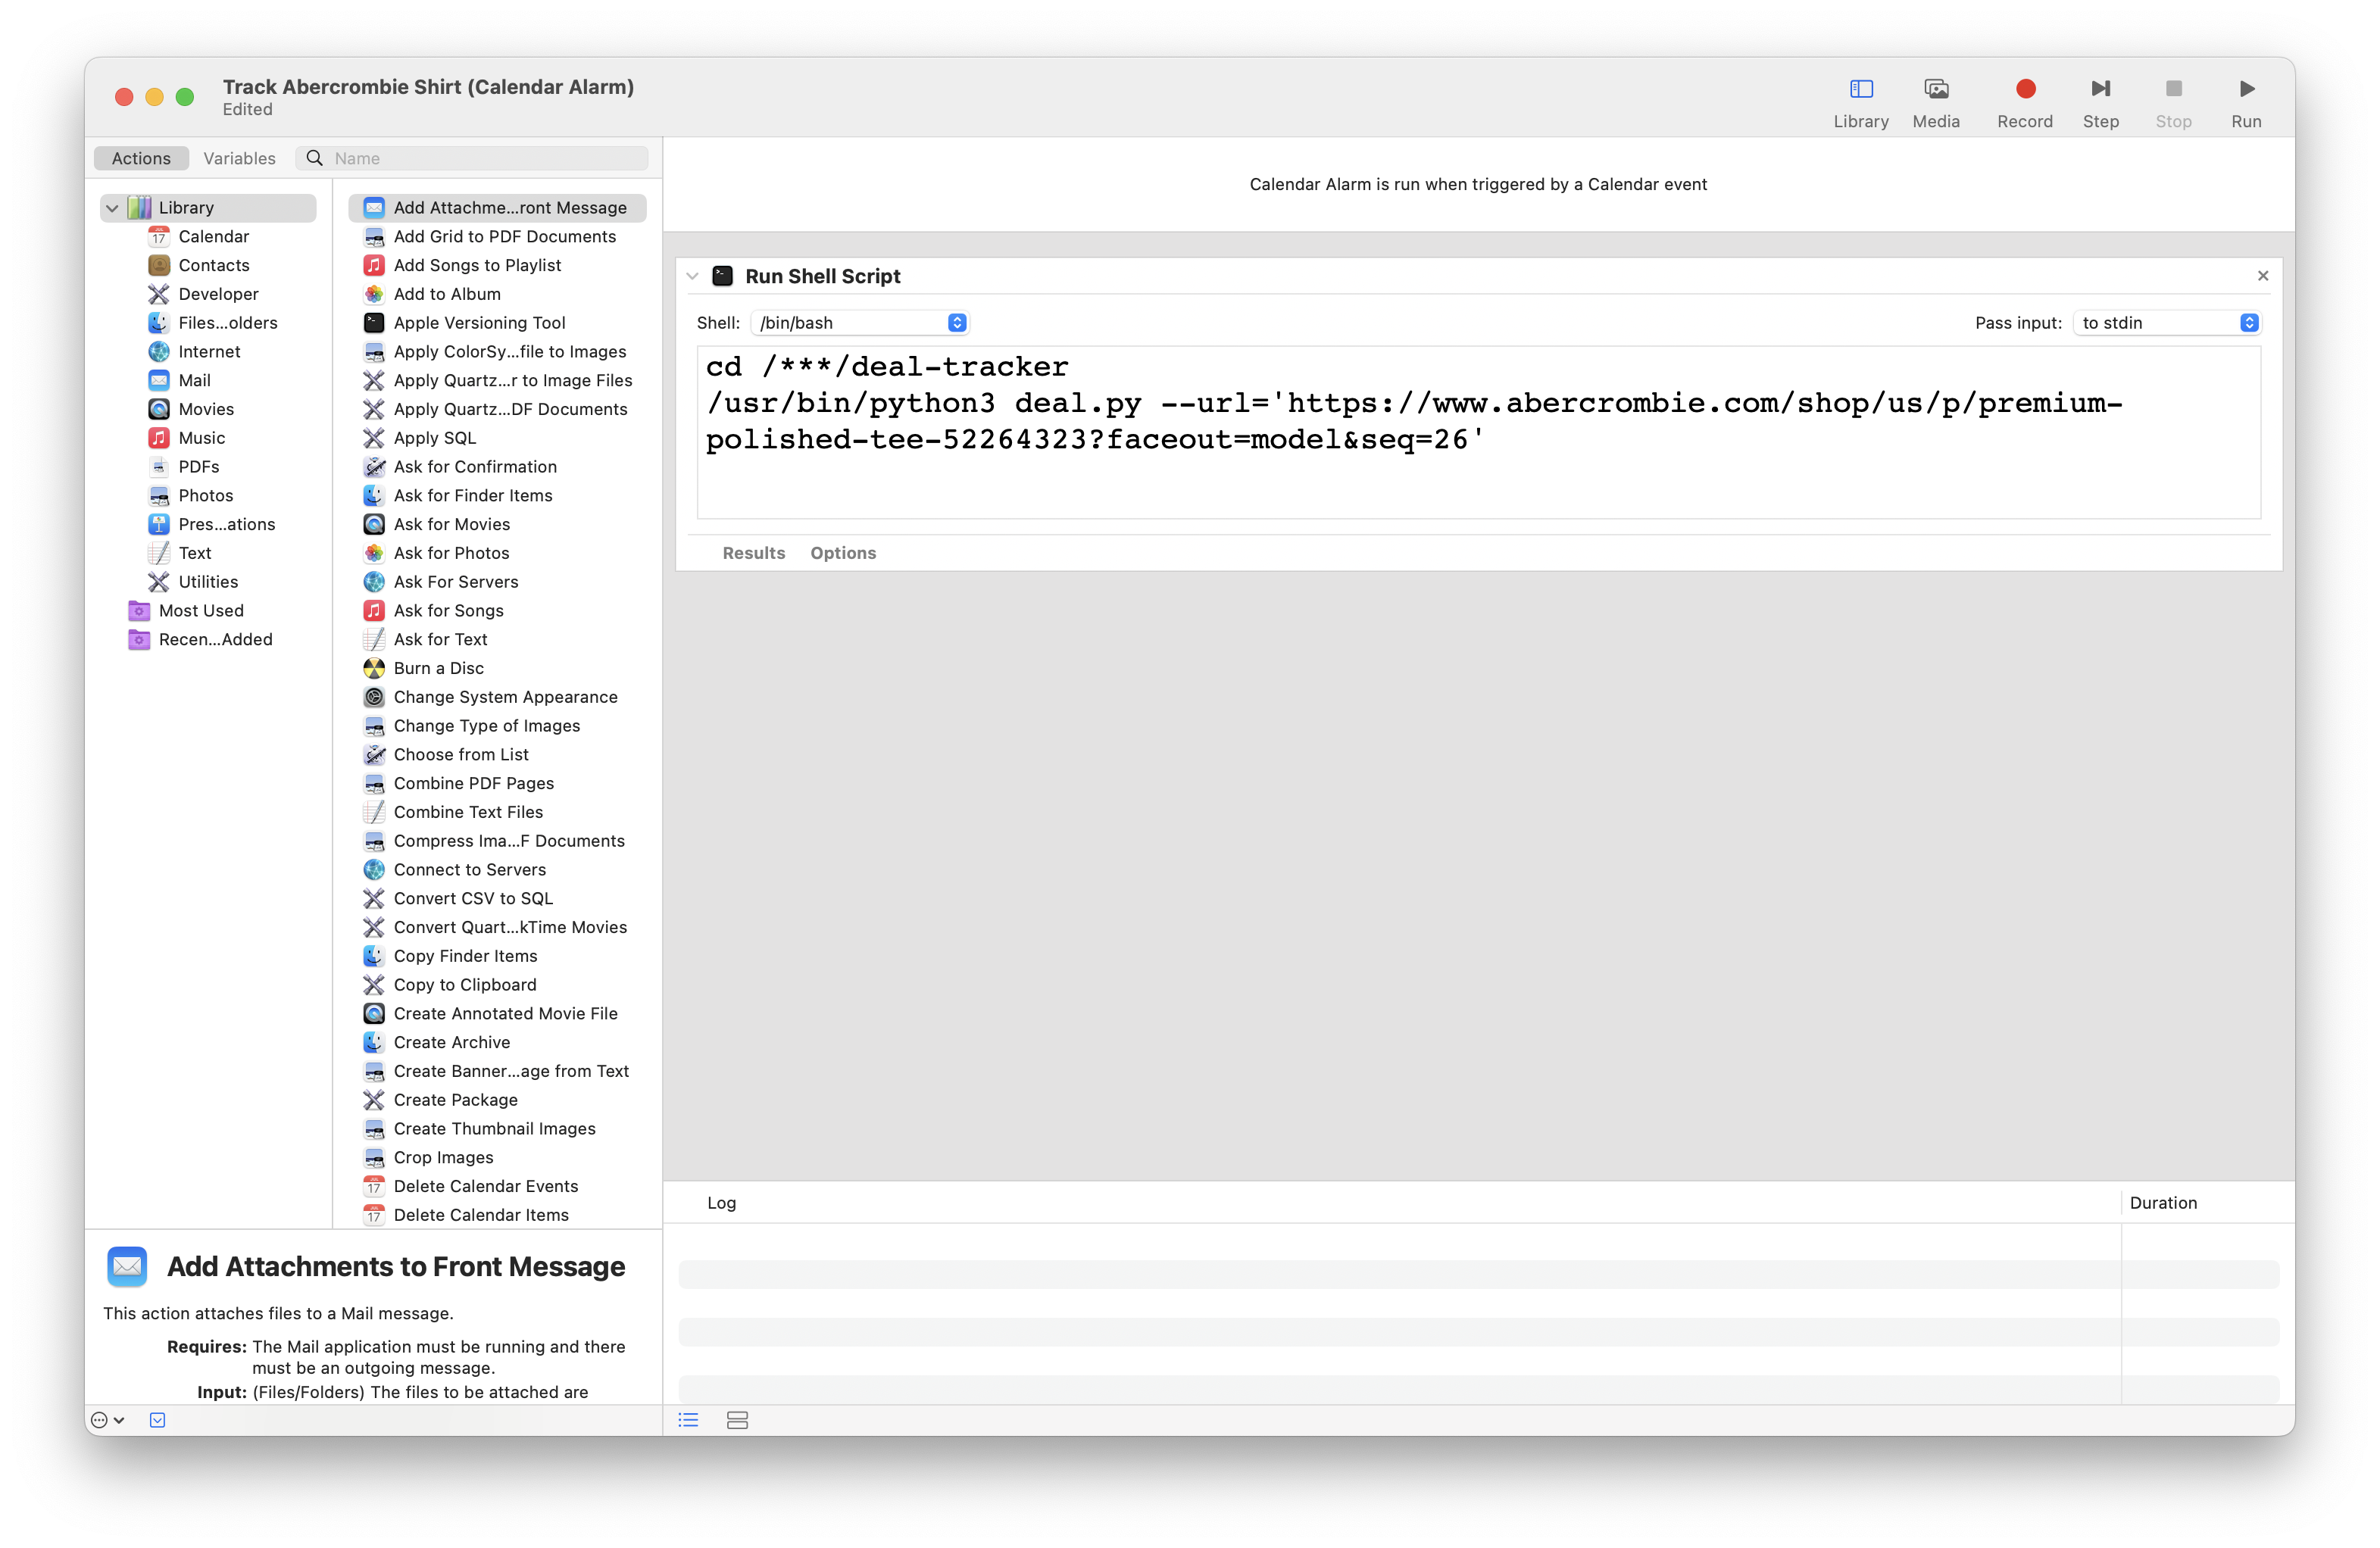Select the Utilities category
Viewport: 2380px width, 1548px height.
click(207, 582)
